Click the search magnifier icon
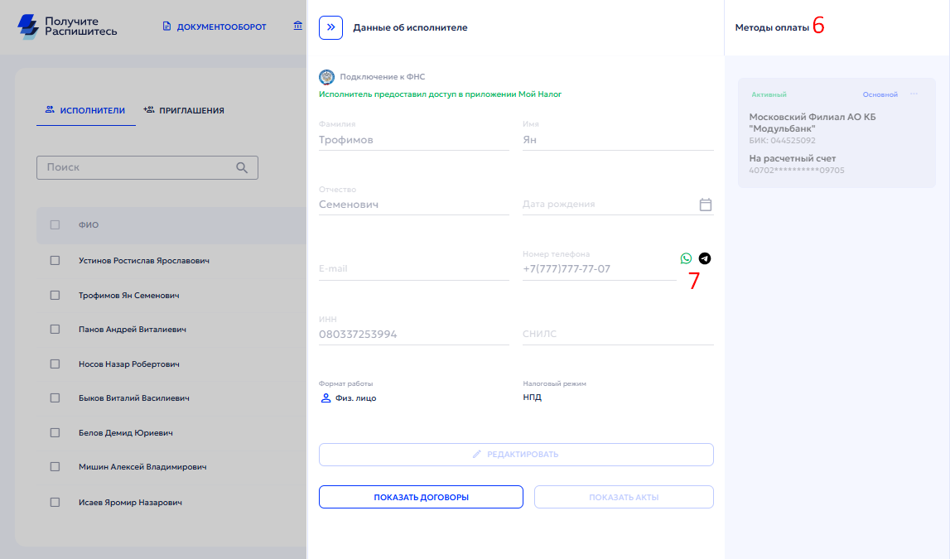The image size is (950, 559). 242,167
